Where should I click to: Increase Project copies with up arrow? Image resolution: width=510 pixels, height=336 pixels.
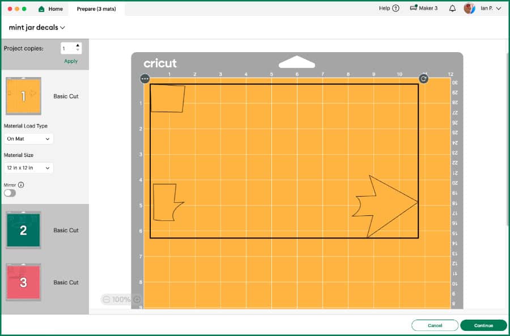[78, 45]
